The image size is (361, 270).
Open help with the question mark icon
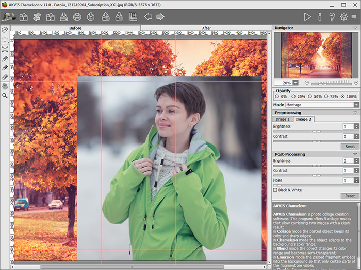pyautogui.click(x=332, y=17)
